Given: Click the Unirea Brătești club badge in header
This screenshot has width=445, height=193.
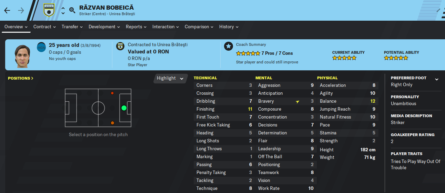Looking at the screenshot, I should pyautogui.click(x=49, y=10).
